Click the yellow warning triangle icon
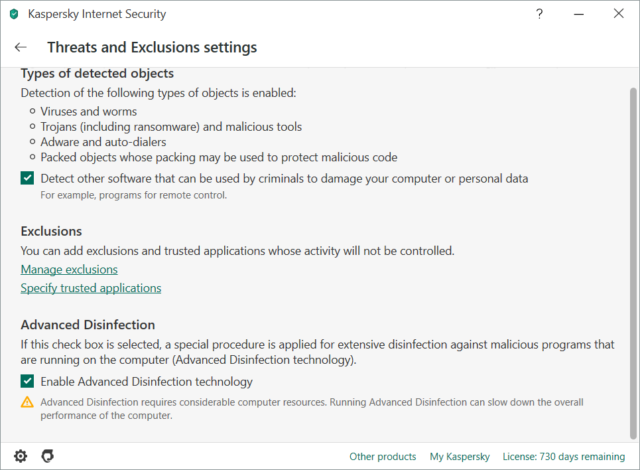640x470 pixels. [x=27, y=402]
